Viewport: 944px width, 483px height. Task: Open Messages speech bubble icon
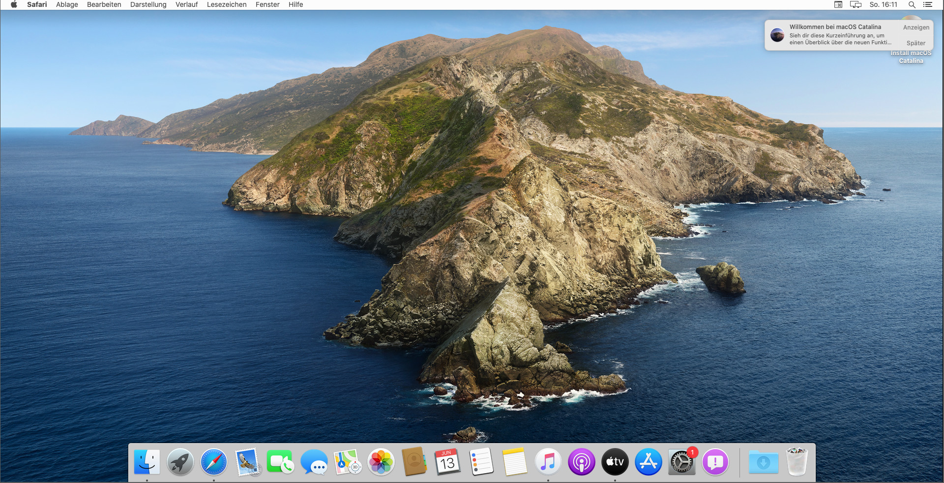click(x=314, y=462)
